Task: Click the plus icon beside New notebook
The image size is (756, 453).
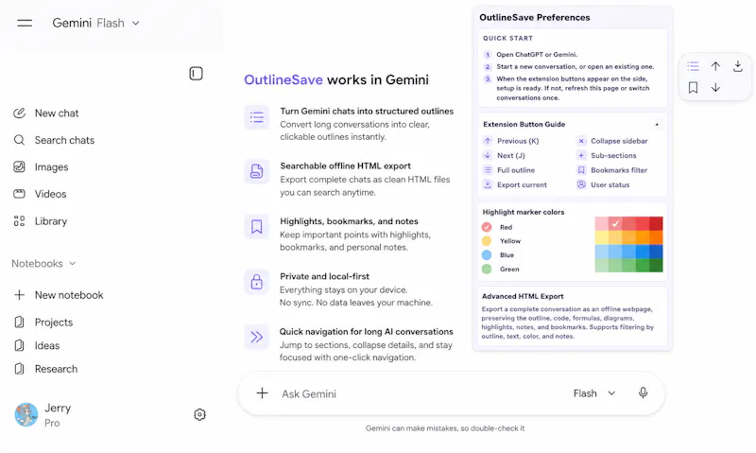Action: click(x=19, y=295)
